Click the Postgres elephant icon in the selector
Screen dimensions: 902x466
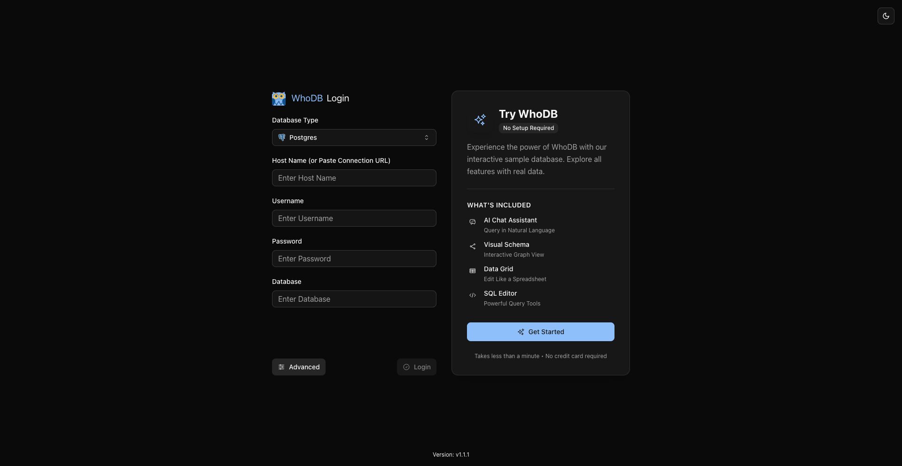(282, 137)
